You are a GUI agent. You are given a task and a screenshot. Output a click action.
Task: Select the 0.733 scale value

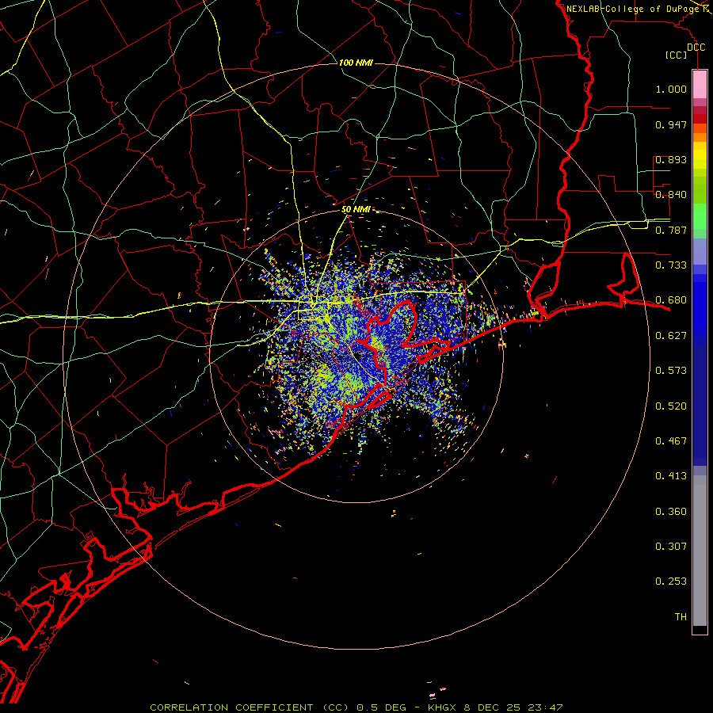tap(671, 265)
